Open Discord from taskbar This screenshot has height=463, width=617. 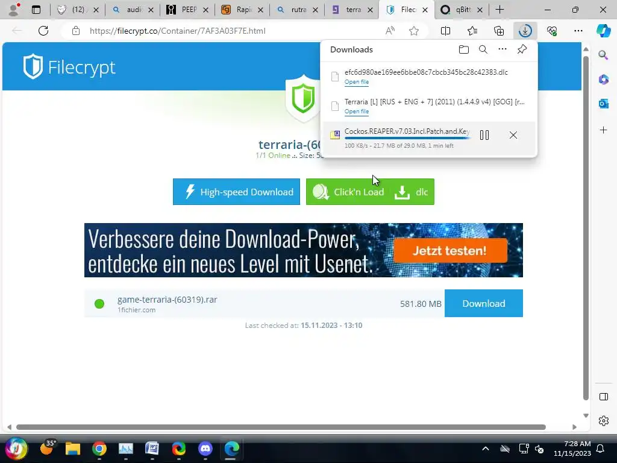pos(205,449)
